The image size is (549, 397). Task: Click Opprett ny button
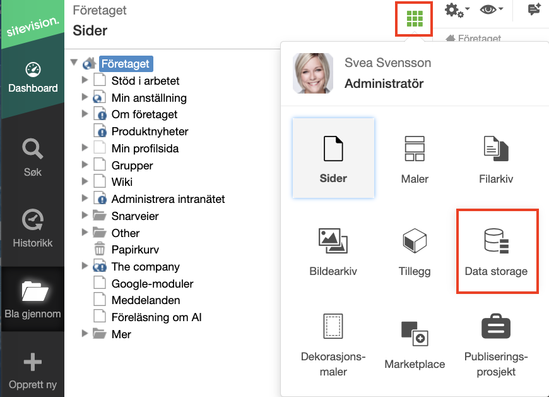tap(33, 372)
